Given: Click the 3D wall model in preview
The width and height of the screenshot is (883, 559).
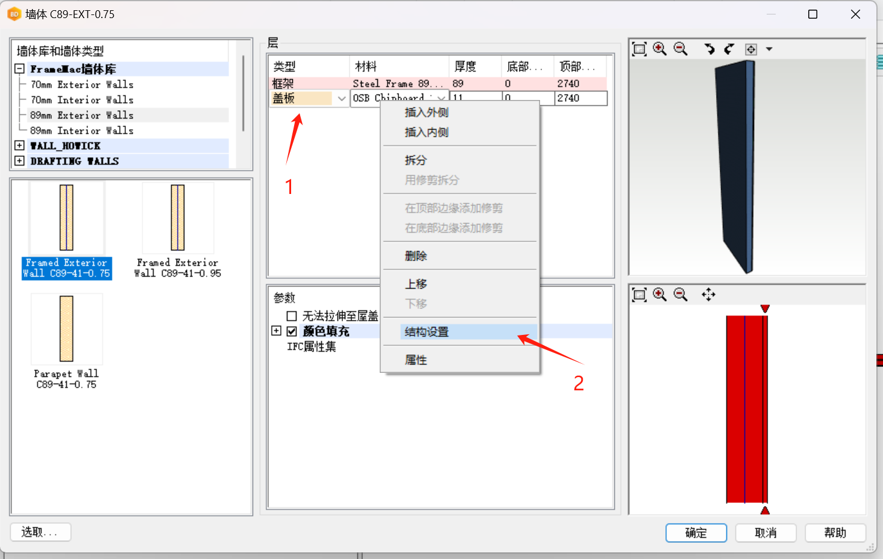Looking at the screenshot, I should point(735,167).
